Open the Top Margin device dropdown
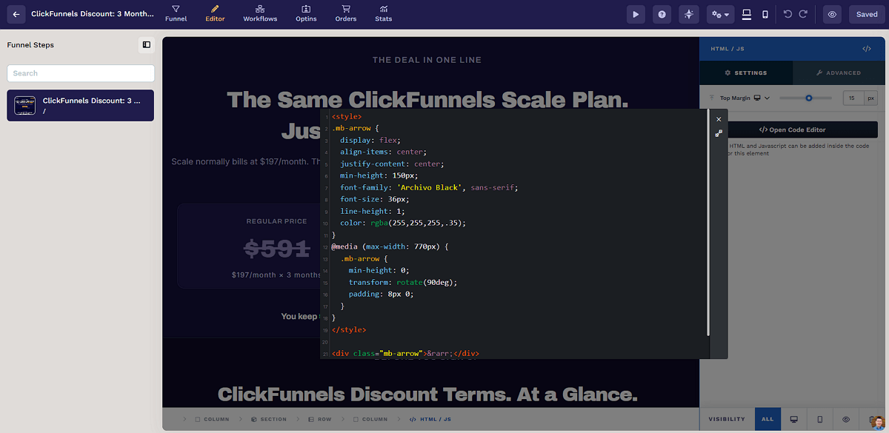This screenshot has width=889, height=433. tap(762, 98)
